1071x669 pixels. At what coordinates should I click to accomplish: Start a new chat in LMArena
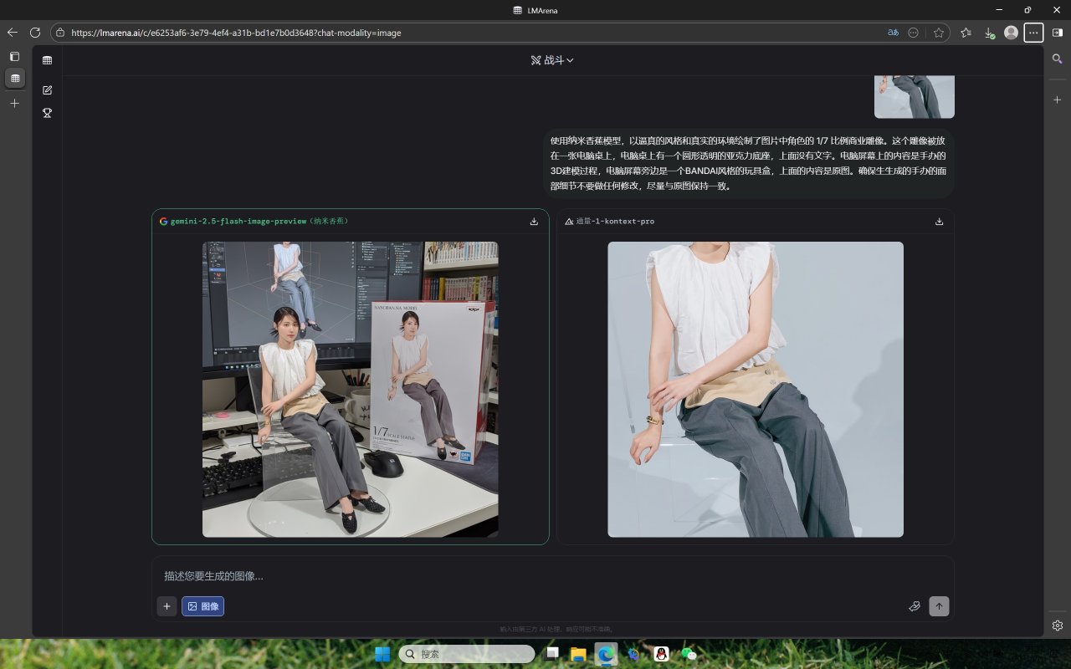[47, 89]
